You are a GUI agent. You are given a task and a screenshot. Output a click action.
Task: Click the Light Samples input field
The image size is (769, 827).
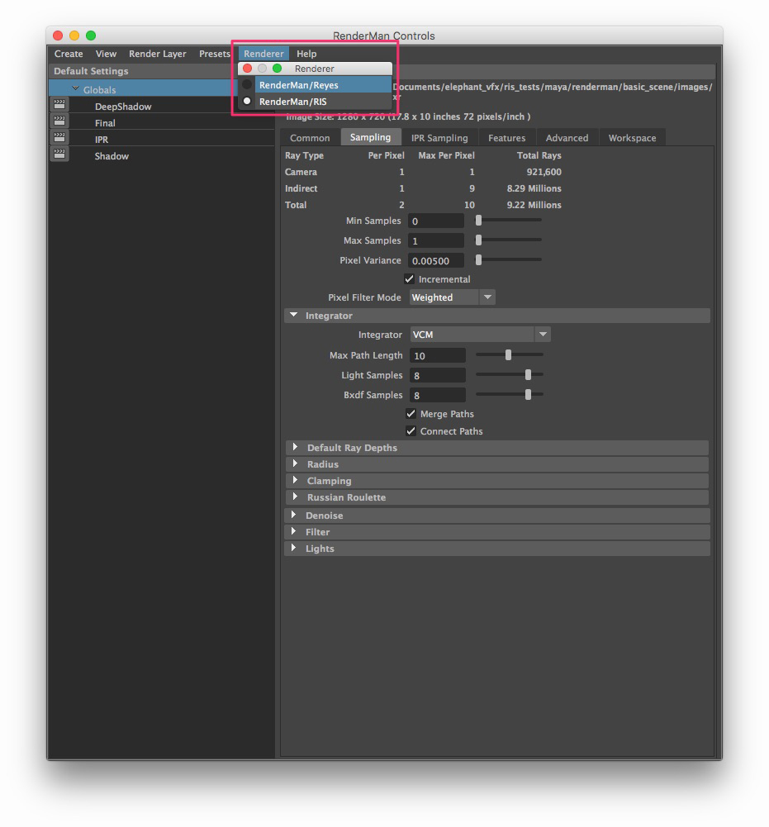point(438,375)
